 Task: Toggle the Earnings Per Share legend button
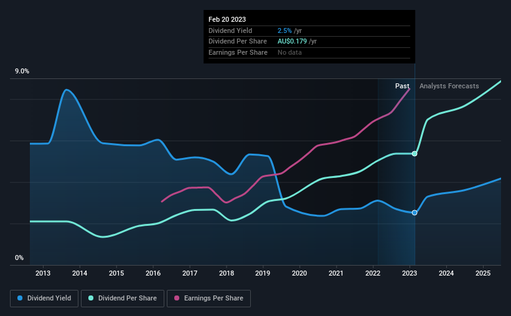coord(209,299)
